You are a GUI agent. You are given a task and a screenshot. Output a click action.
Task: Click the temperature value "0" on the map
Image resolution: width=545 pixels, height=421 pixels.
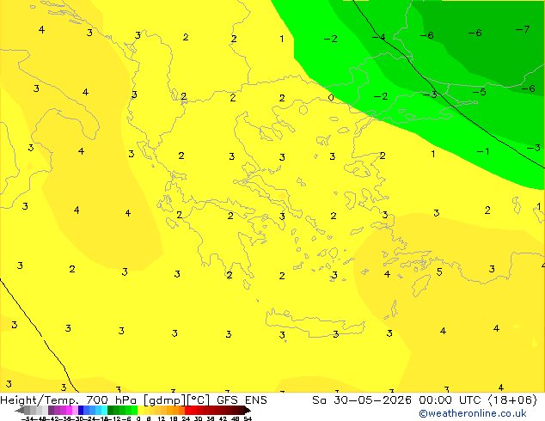click(x=331, y=98)
